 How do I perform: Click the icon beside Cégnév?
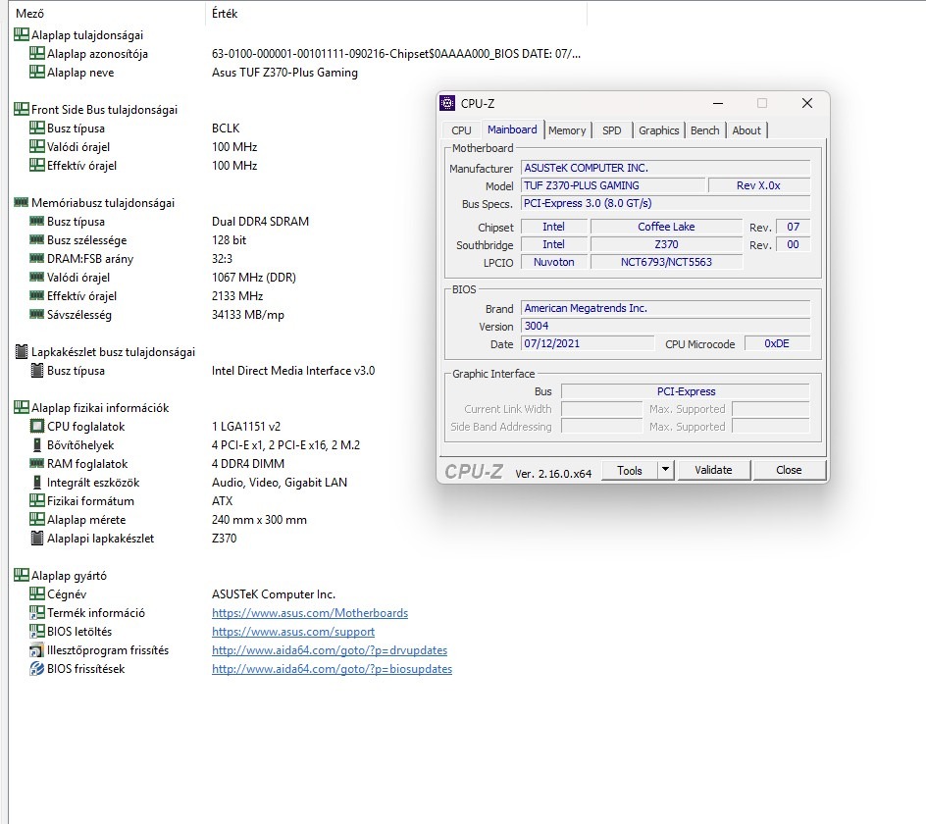[36, 593]
